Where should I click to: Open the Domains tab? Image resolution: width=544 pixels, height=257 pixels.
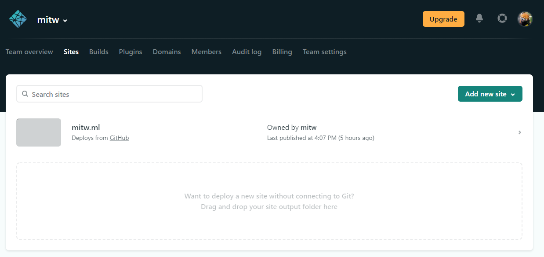[167, 52]
